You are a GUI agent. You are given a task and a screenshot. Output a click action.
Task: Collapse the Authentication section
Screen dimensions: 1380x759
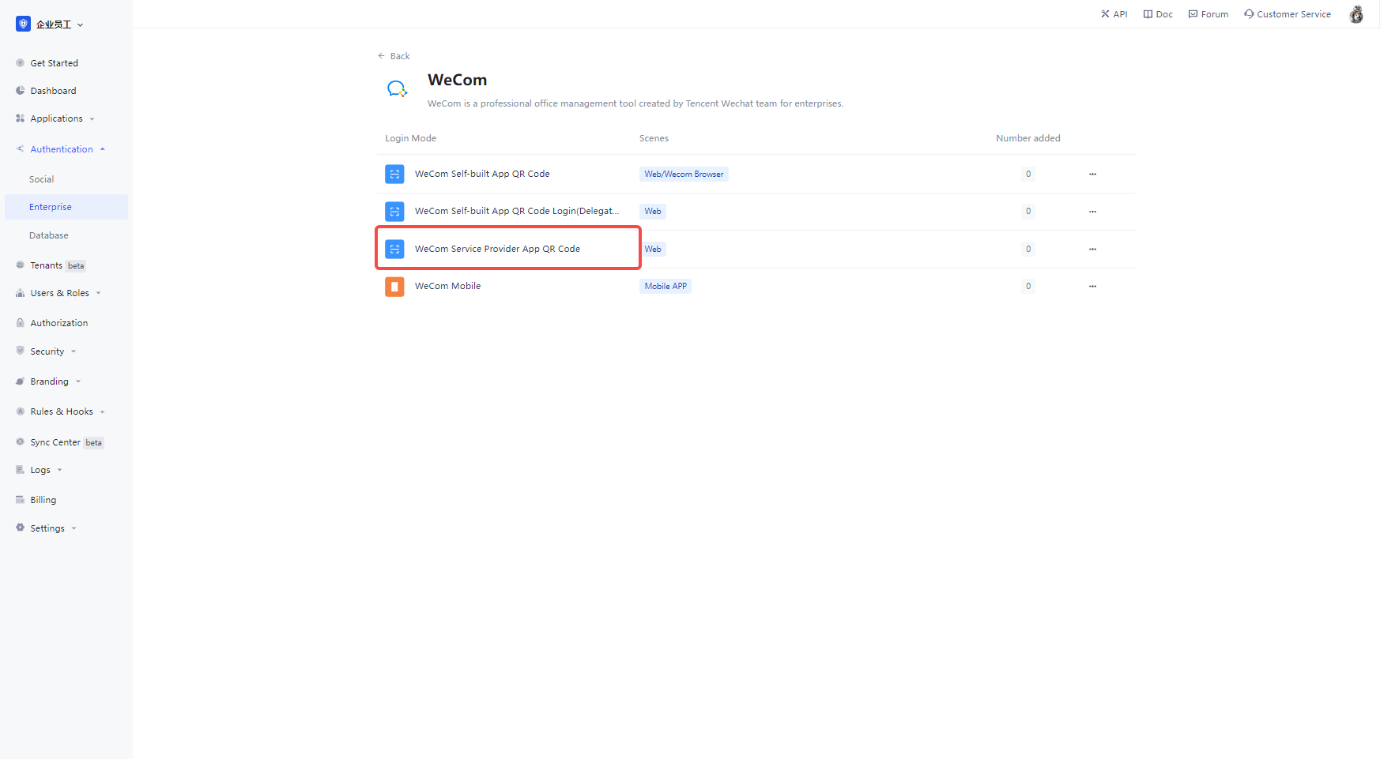tap(61, 148)
